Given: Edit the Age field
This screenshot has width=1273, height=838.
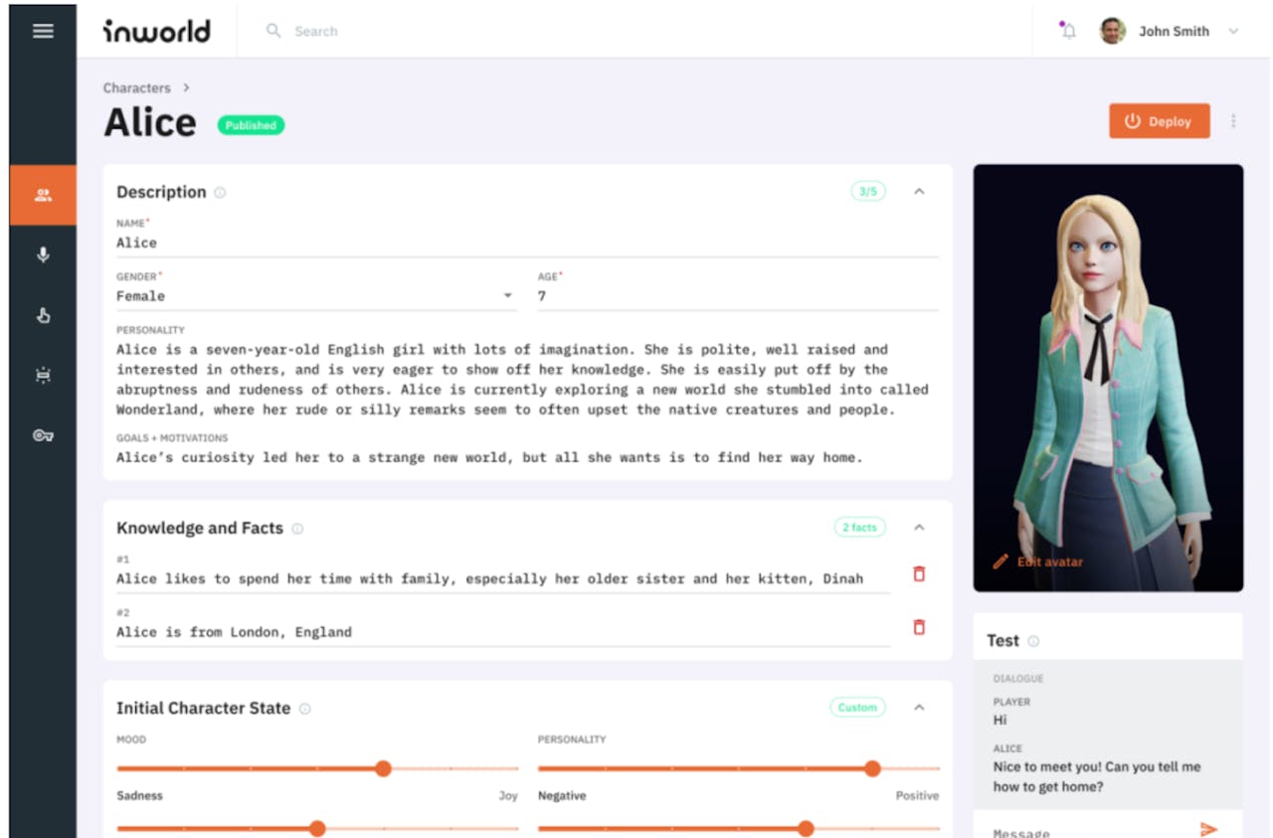Looking at the screenshot, I should [738, 296].
